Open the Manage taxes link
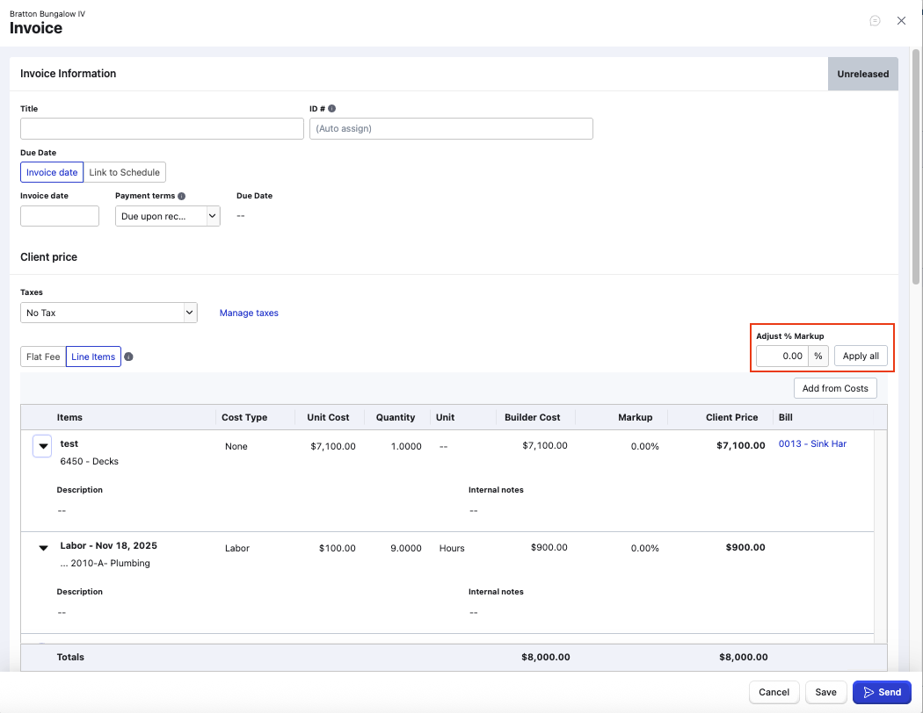 pyautogui.click(x=249, y=313)
